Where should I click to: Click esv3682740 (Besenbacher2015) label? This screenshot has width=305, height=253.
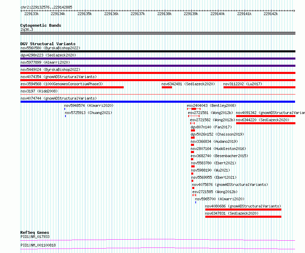[x=219, y=156]
